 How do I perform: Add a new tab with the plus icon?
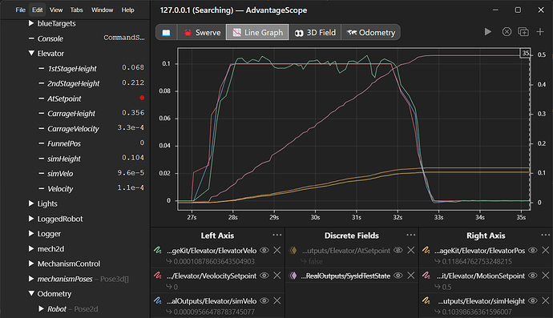pos(540,32)
